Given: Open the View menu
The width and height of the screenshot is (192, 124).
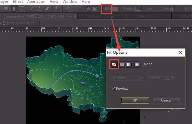Looking at the screenshot, I should pyautogui.click(x=54, y=2).
